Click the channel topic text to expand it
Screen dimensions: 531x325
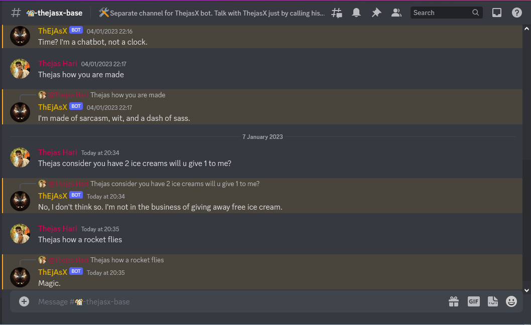pos(217,13)
